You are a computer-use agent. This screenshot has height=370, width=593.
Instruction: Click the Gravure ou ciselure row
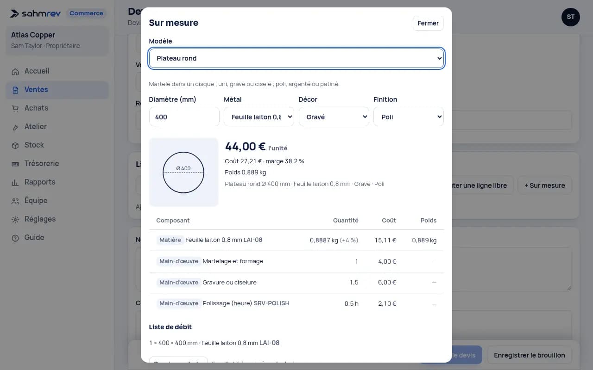tap(296, 283)
